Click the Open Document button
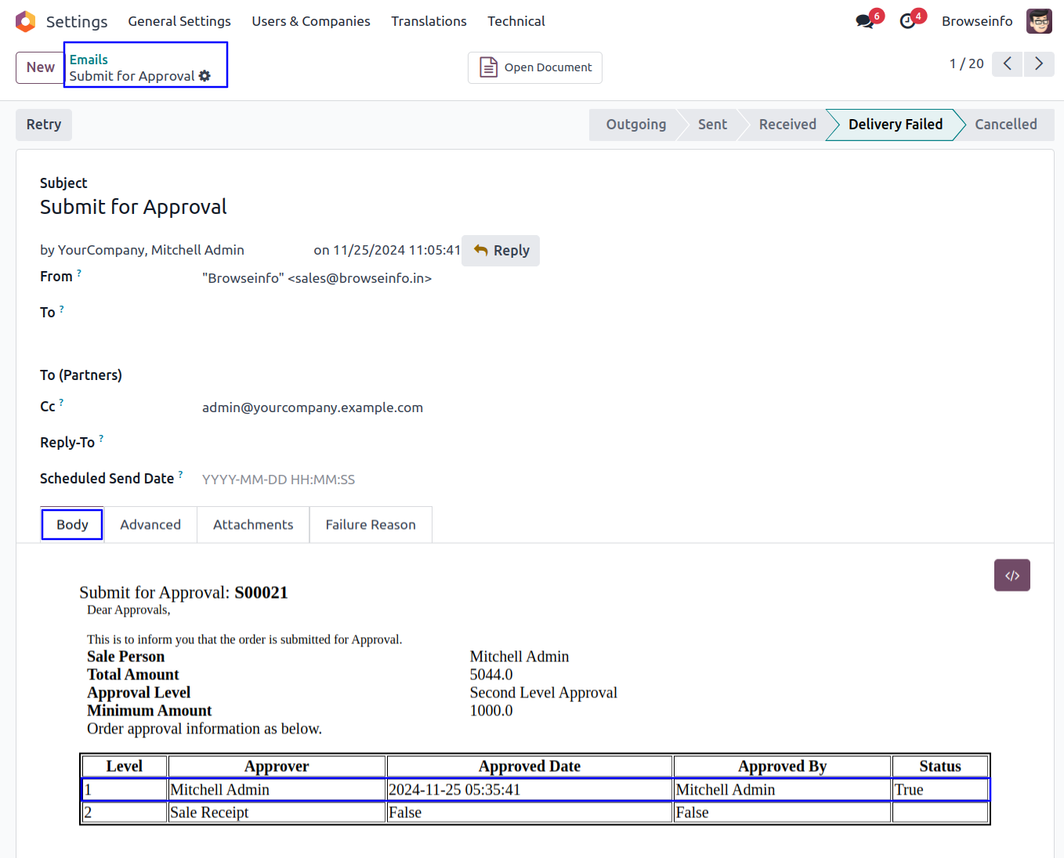1064x858 pixels. [535, 67]
